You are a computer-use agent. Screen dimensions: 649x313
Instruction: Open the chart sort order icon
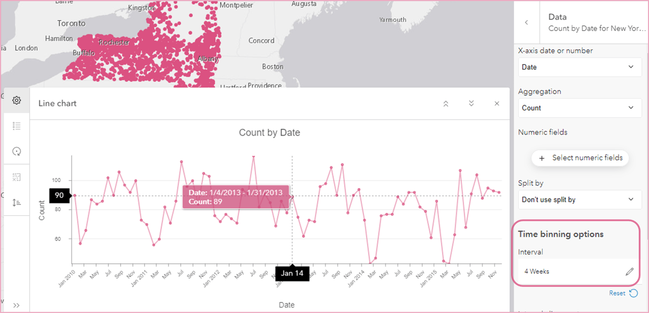(x=16, y=202)
